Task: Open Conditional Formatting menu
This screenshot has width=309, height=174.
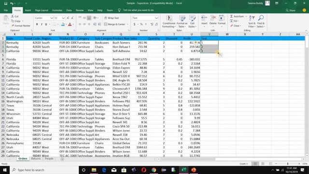Action: coord(169,21)
